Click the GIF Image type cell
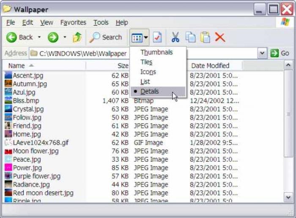 [x=148, y=142]
